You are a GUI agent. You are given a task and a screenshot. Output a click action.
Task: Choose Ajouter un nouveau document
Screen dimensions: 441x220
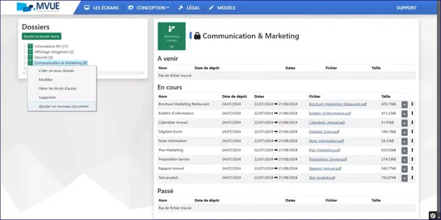[62, 106]
